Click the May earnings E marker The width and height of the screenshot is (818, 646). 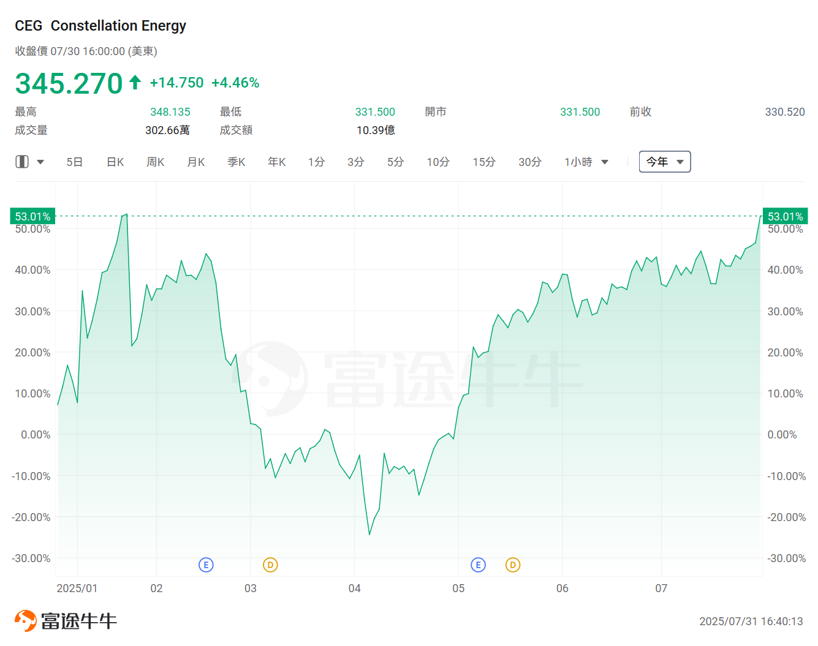click(478, 565)
